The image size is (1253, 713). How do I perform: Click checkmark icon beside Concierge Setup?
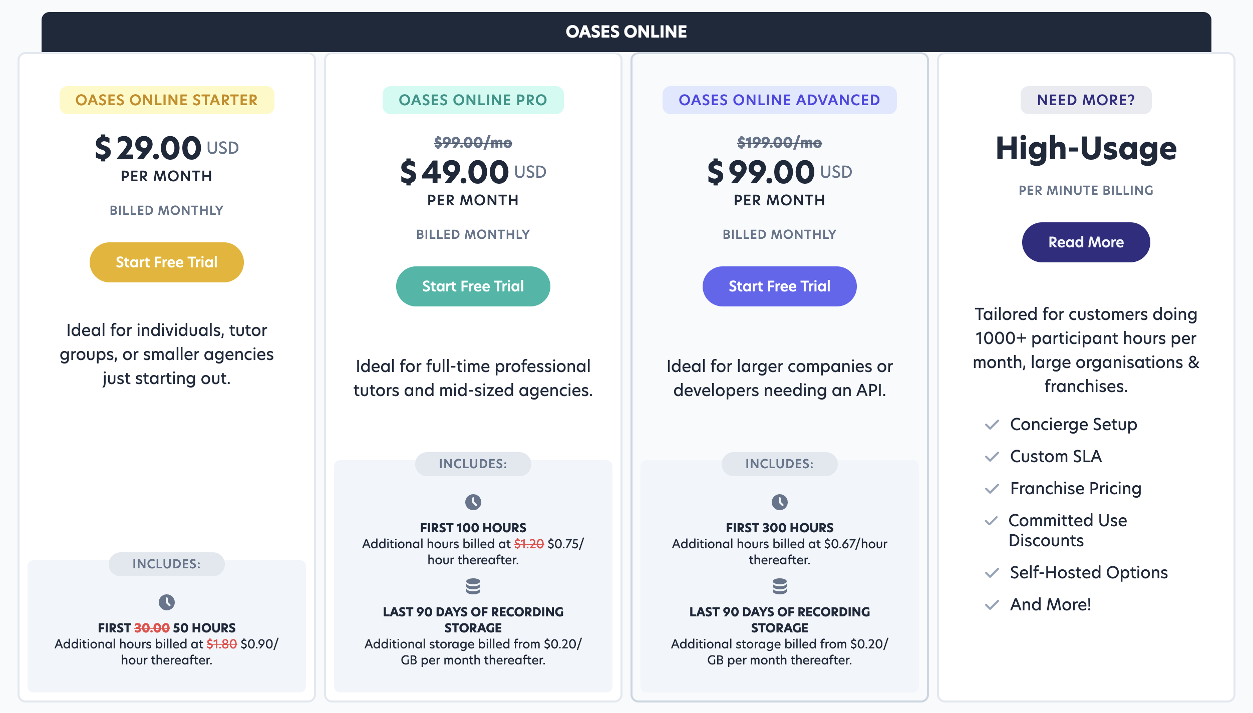[x=992, y=425]
